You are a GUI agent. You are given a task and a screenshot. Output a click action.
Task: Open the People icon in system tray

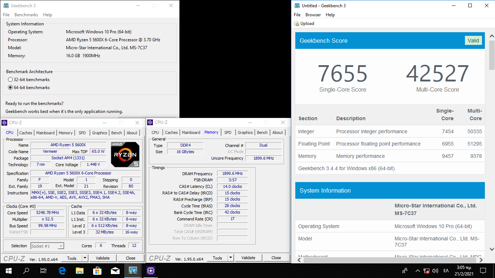pyautogui.click(x=405, y=270)
